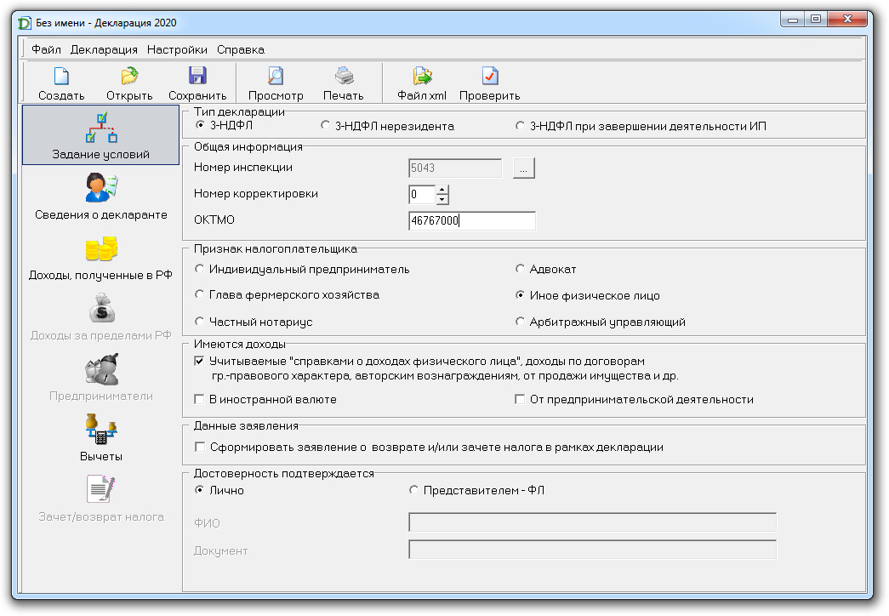Open the Просмотр preview icon

[276, 76]
